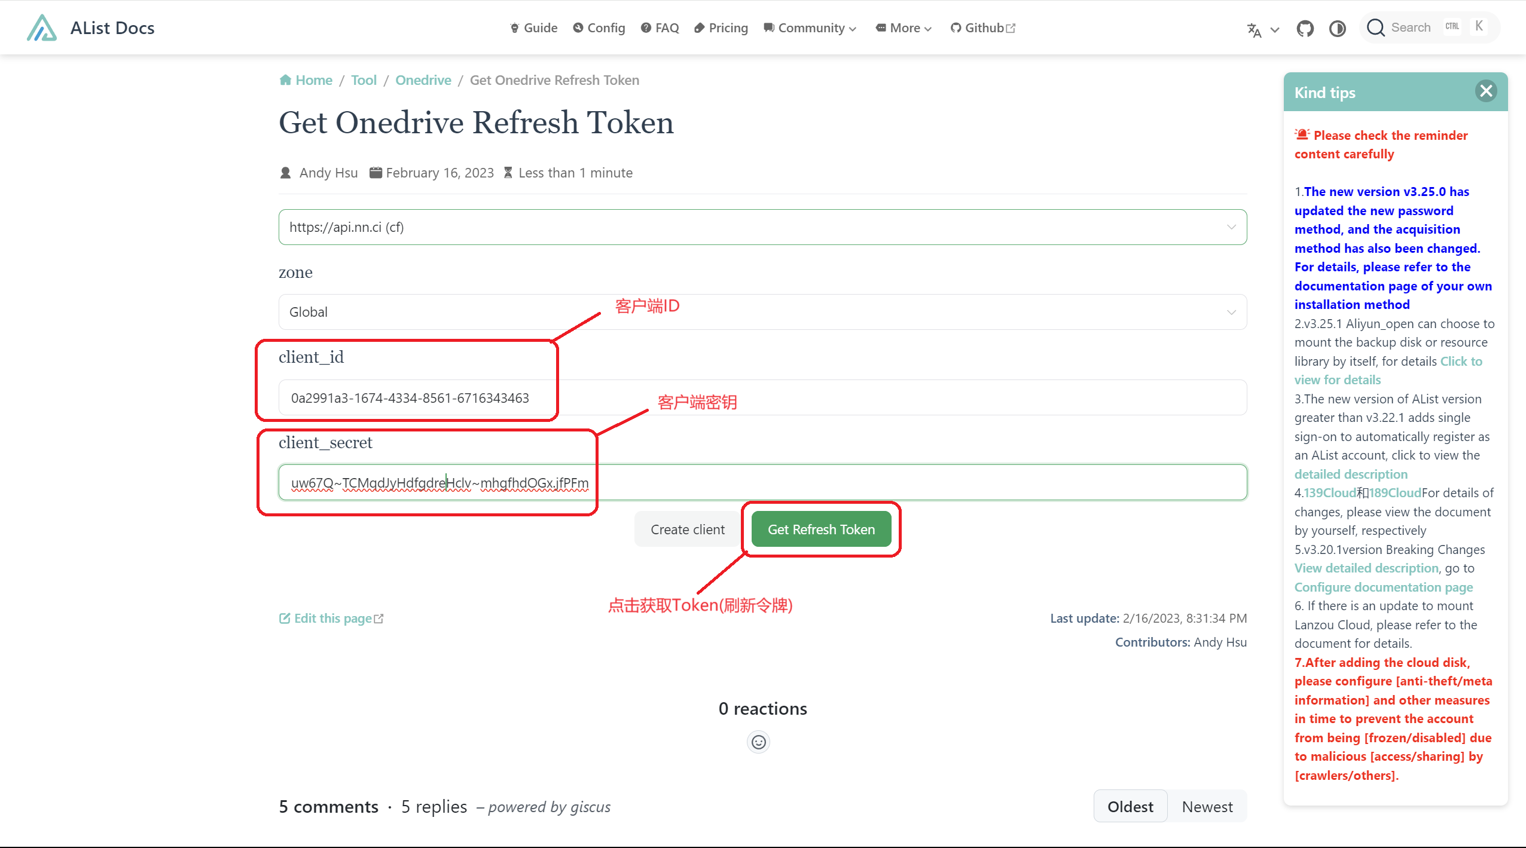1526x848 pixels.
Task: Open the Config menu item
Action: pyautogui.click(x=599, y=28)
